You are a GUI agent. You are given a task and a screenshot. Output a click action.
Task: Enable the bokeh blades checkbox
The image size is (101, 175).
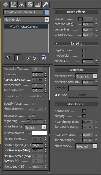[x=80, y=19]
